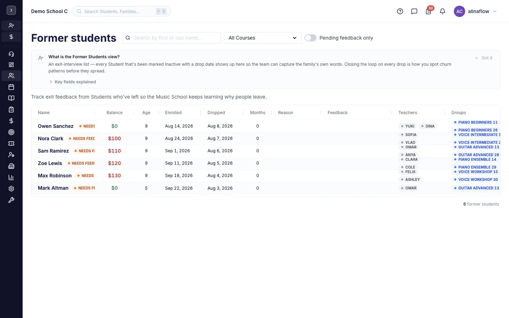Open the alinaflow account menu chevron
Image resolution: width=509 pixels, height=318 pixels.
coord(495,11)
